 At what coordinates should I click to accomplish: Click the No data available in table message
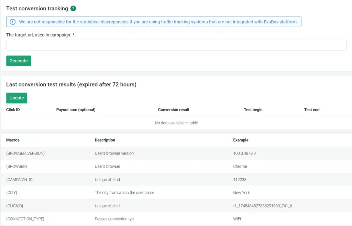pos(176,123)
